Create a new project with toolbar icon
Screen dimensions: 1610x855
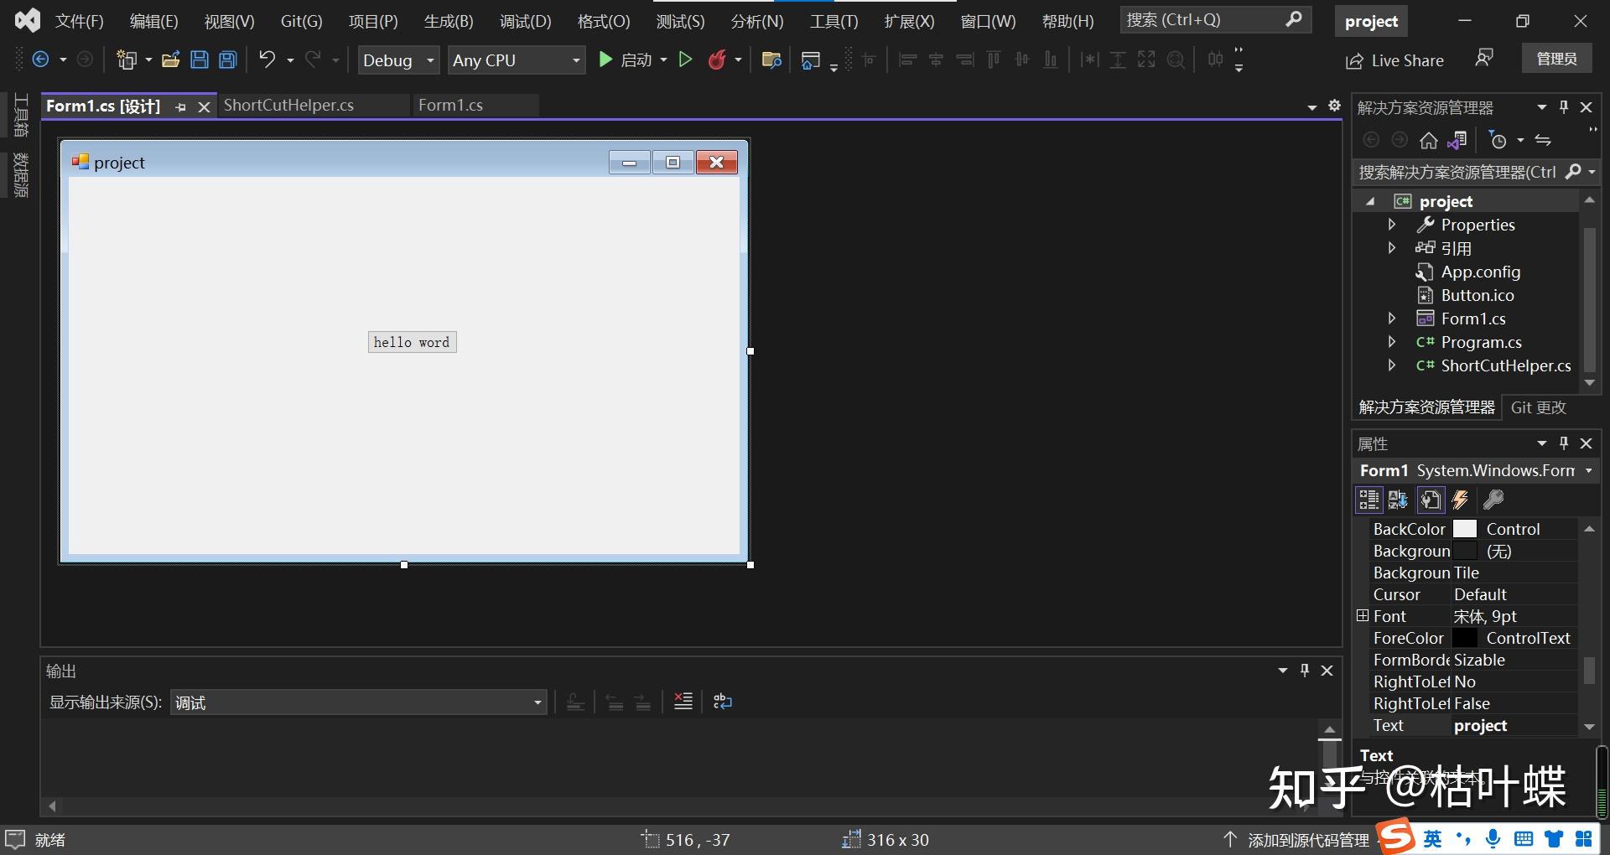click(127, 60)
